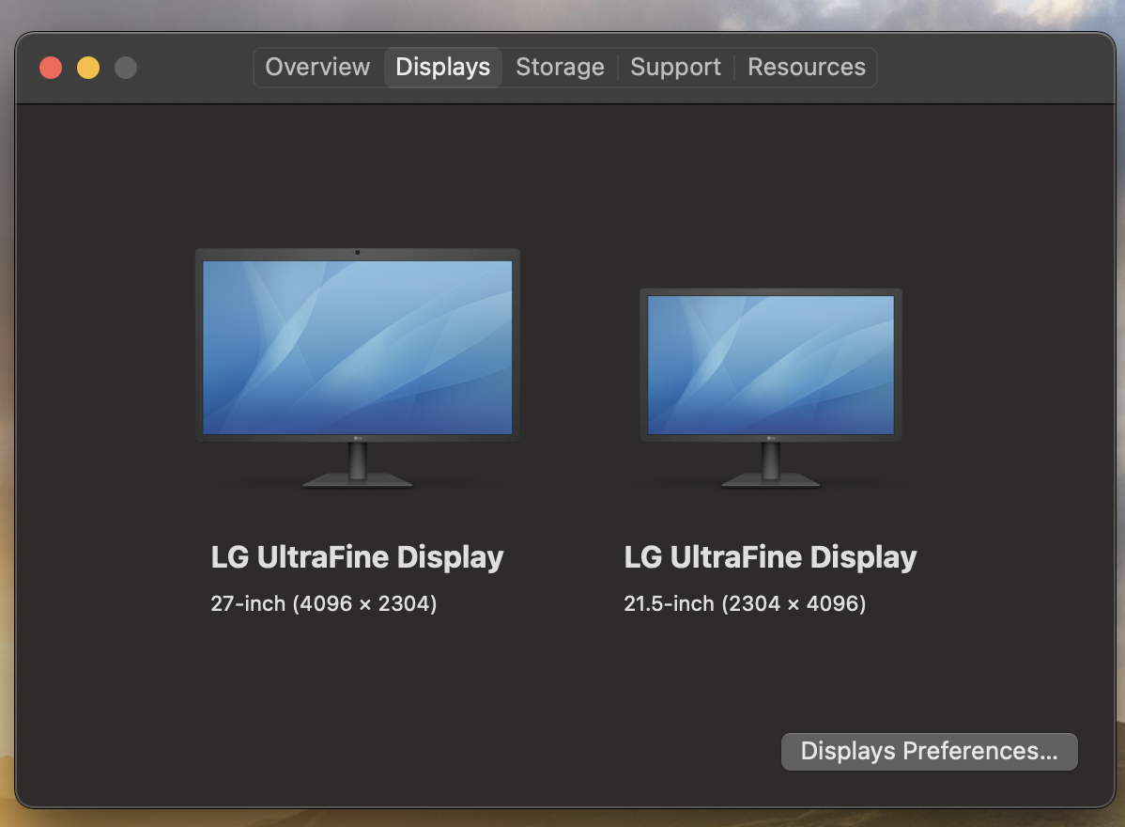Click the webcam dot on the larger monitor

(x=358, y=253)
